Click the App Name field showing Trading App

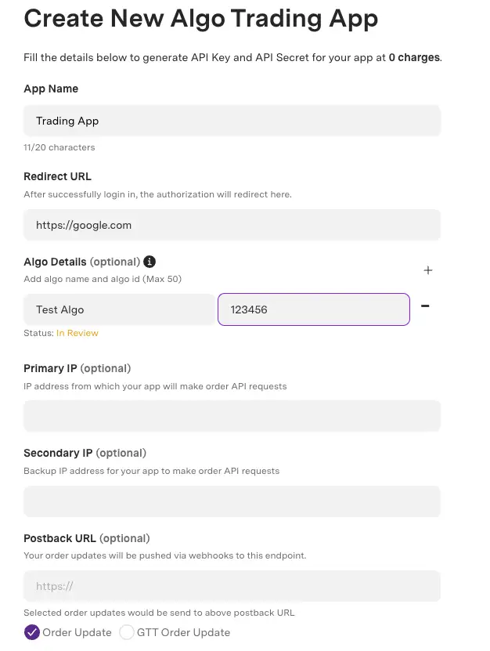232,121
